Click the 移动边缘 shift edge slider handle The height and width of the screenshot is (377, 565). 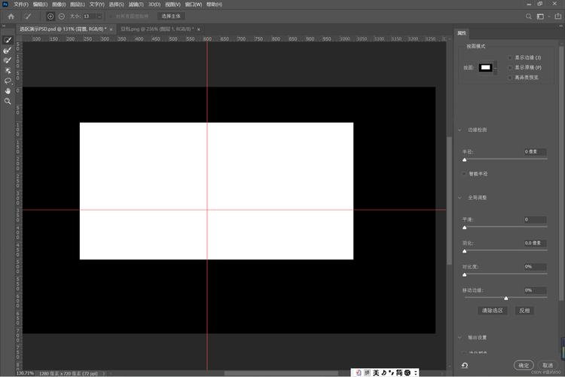pyautogui.click(x=506, y=298)
